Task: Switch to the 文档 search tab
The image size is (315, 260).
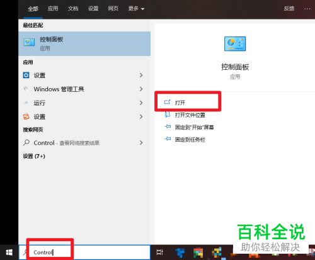Action: (x=73, y=9)
